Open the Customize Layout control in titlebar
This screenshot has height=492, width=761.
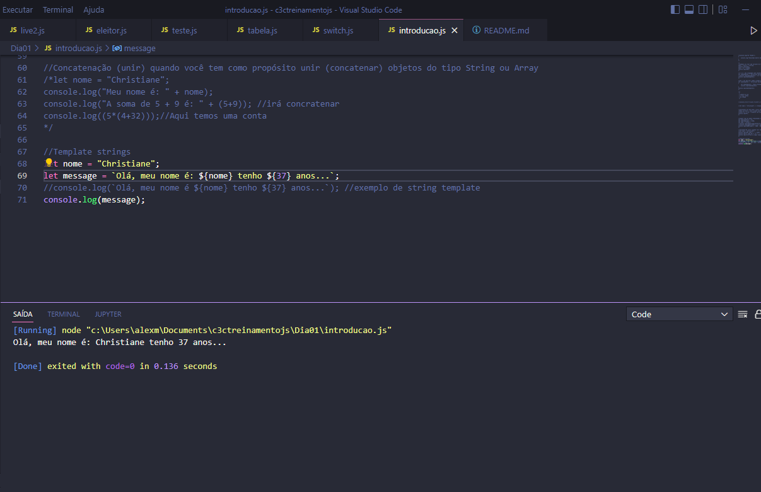coord(723,9)
